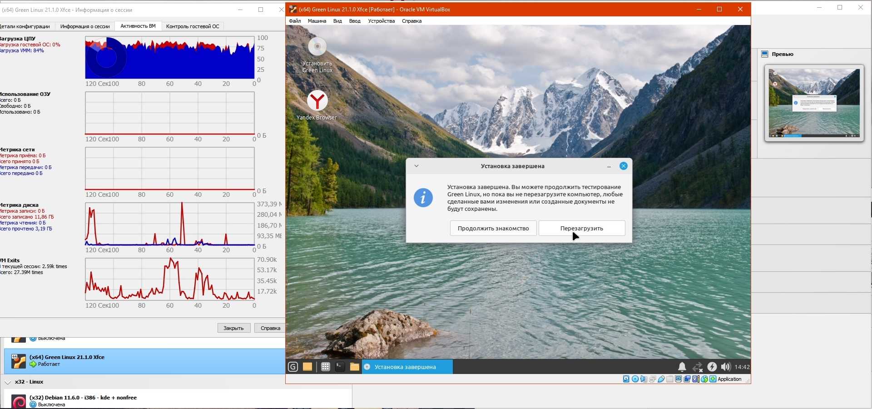Screen dimensions: 872x409
Task: Click Перезагрузить button
Action: (x=582, y=228)
